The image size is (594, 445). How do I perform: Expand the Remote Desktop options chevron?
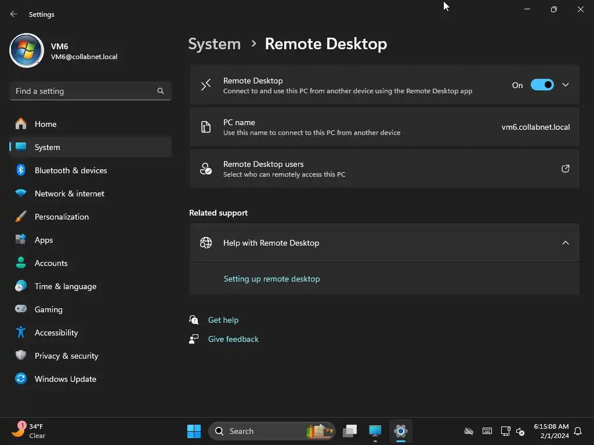click(x=565, y=85)
